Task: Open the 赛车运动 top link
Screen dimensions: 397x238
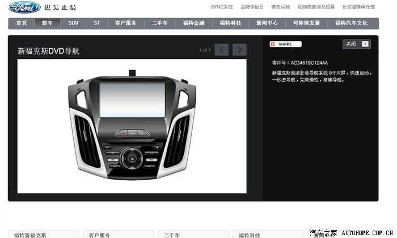Action: [x=281, y=7]
